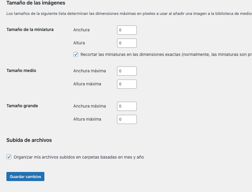Click the Tamaño grande Anchura máxima field

point(127,106)
